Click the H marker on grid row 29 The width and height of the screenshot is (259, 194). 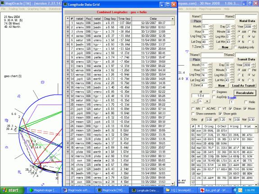[68, 143]
